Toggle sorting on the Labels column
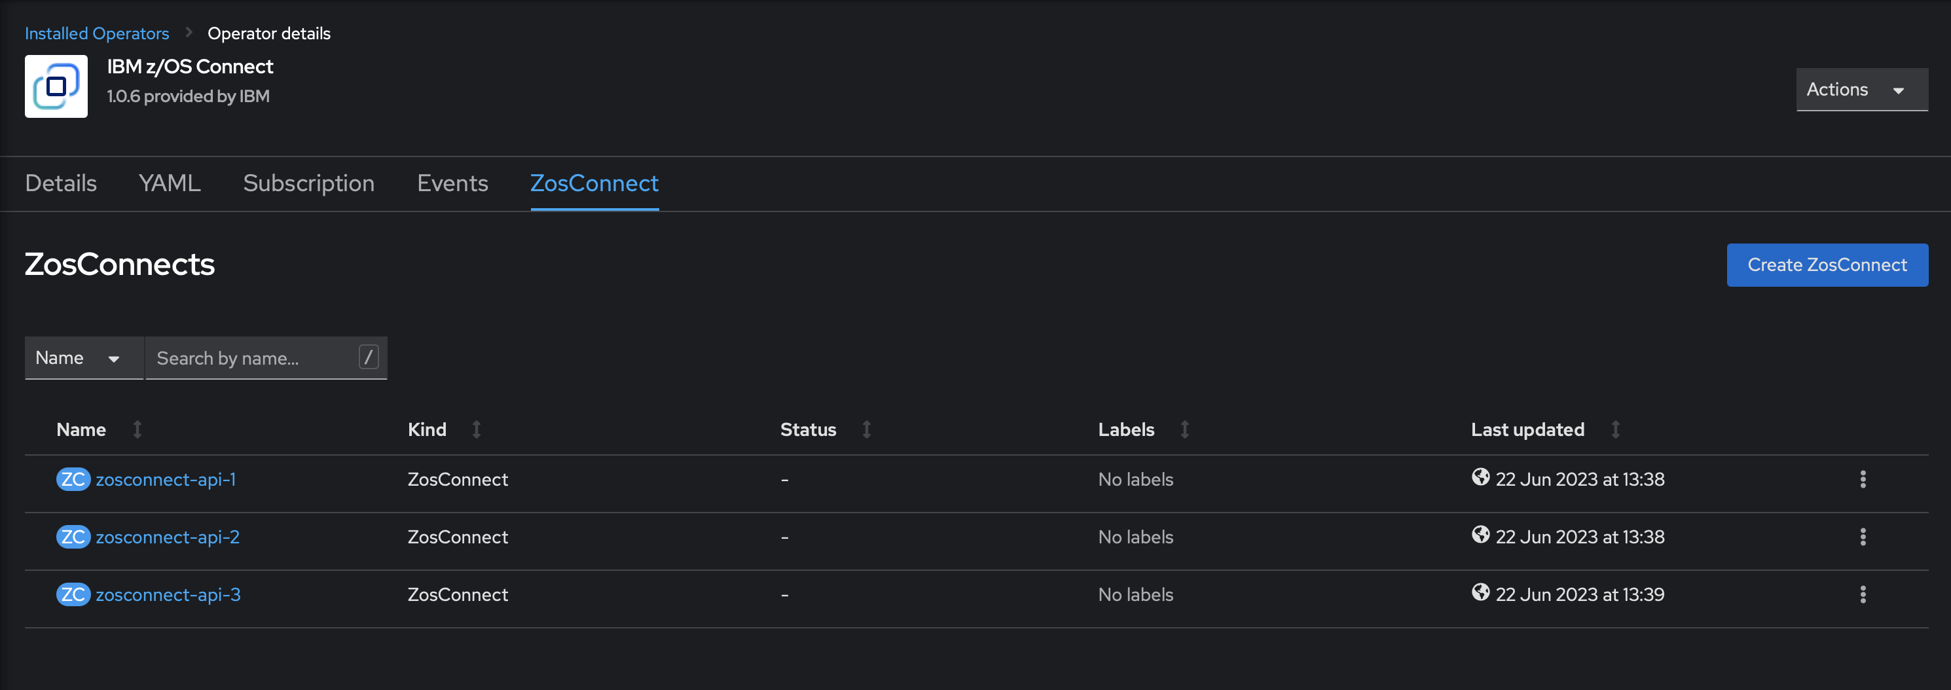 (1184, 429)
